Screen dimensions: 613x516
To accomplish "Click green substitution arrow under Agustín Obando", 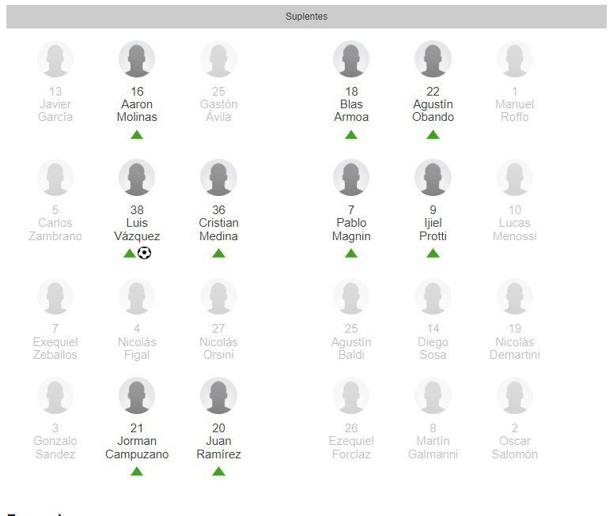I will pyautogui.click(x=433, y=134).
